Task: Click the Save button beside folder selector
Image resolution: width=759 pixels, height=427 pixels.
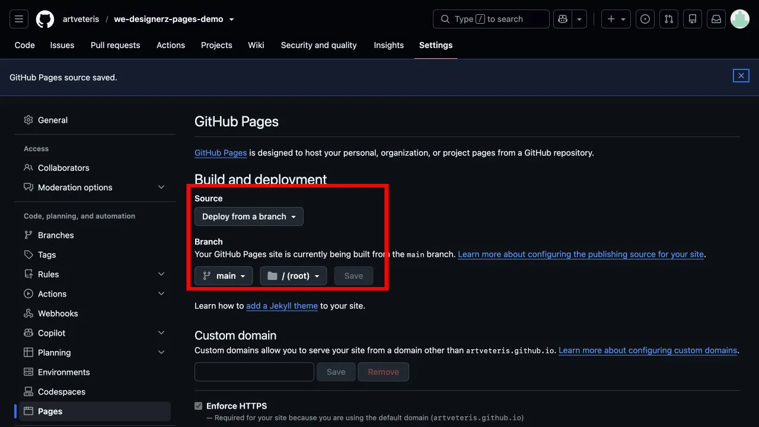Action: 353,276
